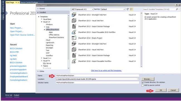181x101 pixels.
Task: Open the Server Explorer side tab
Action: point(3,7)
